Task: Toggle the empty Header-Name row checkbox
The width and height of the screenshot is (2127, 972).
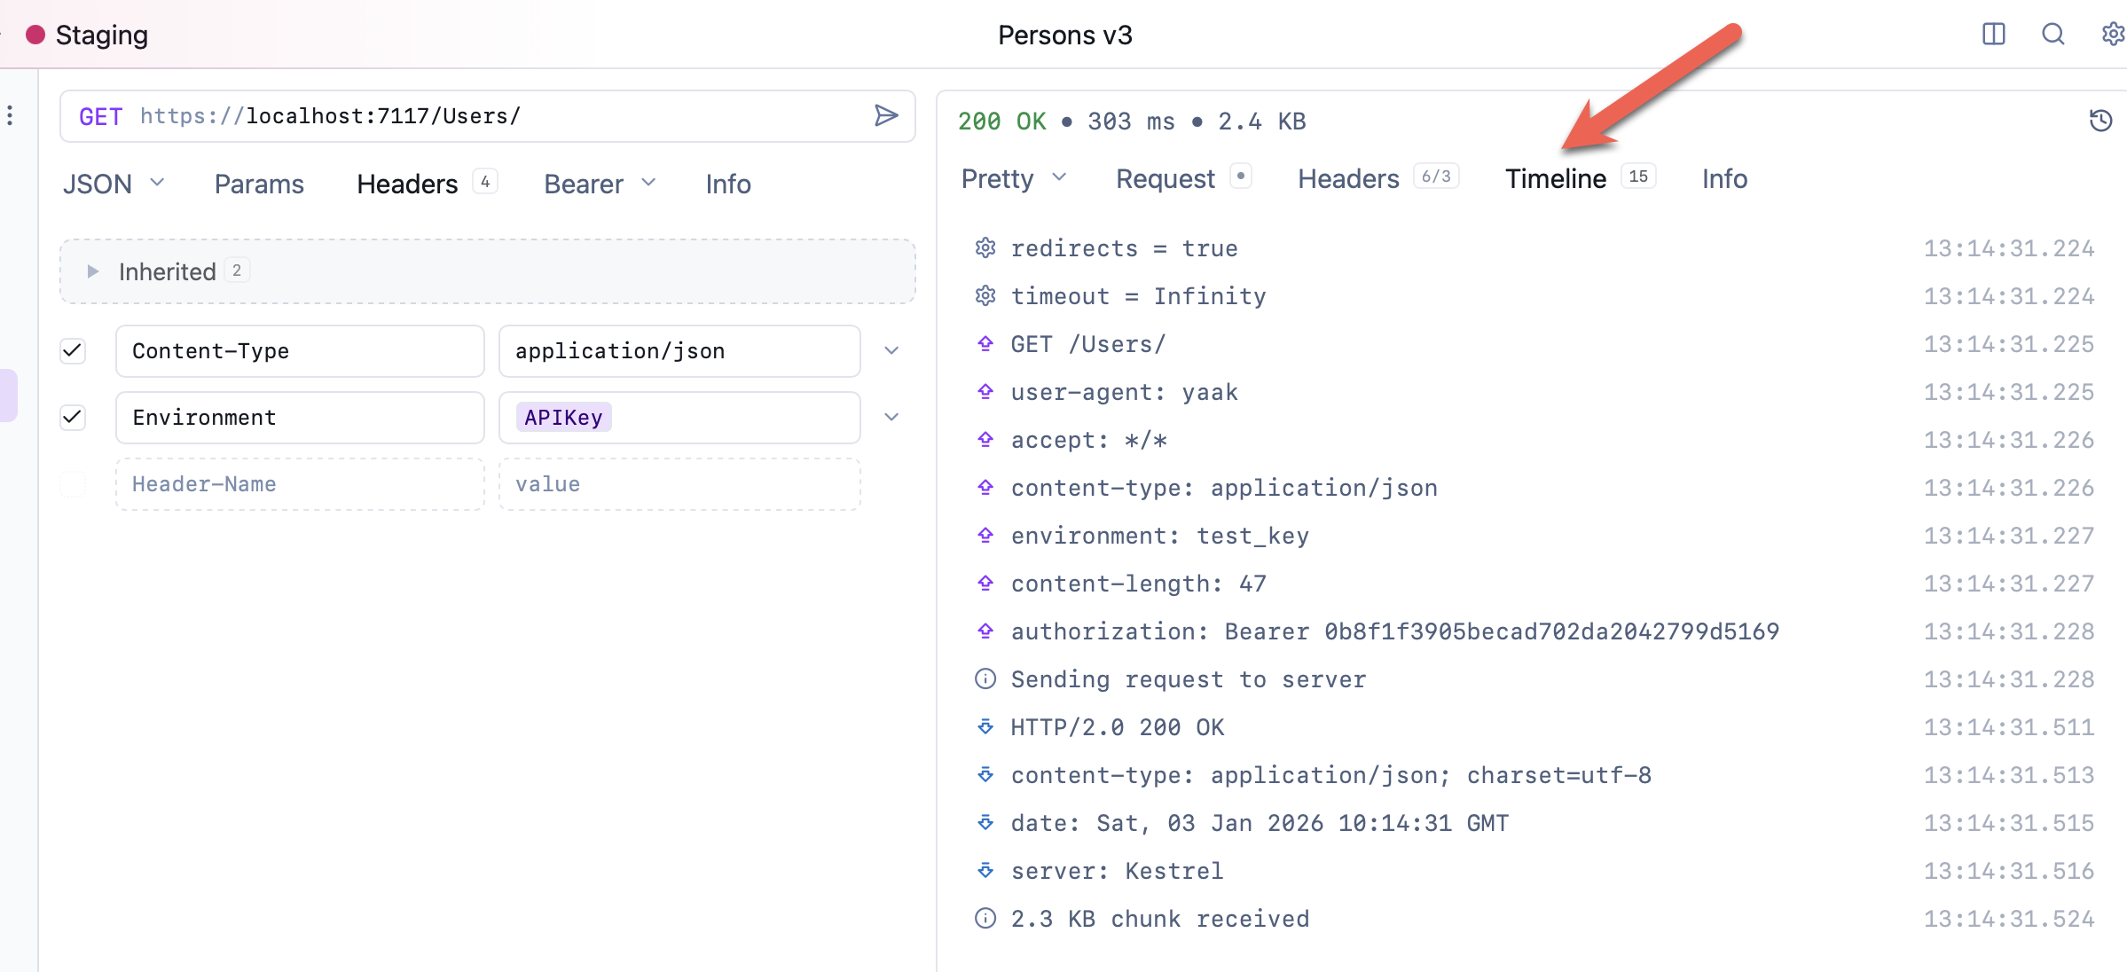Action: (x=73, y=484)
